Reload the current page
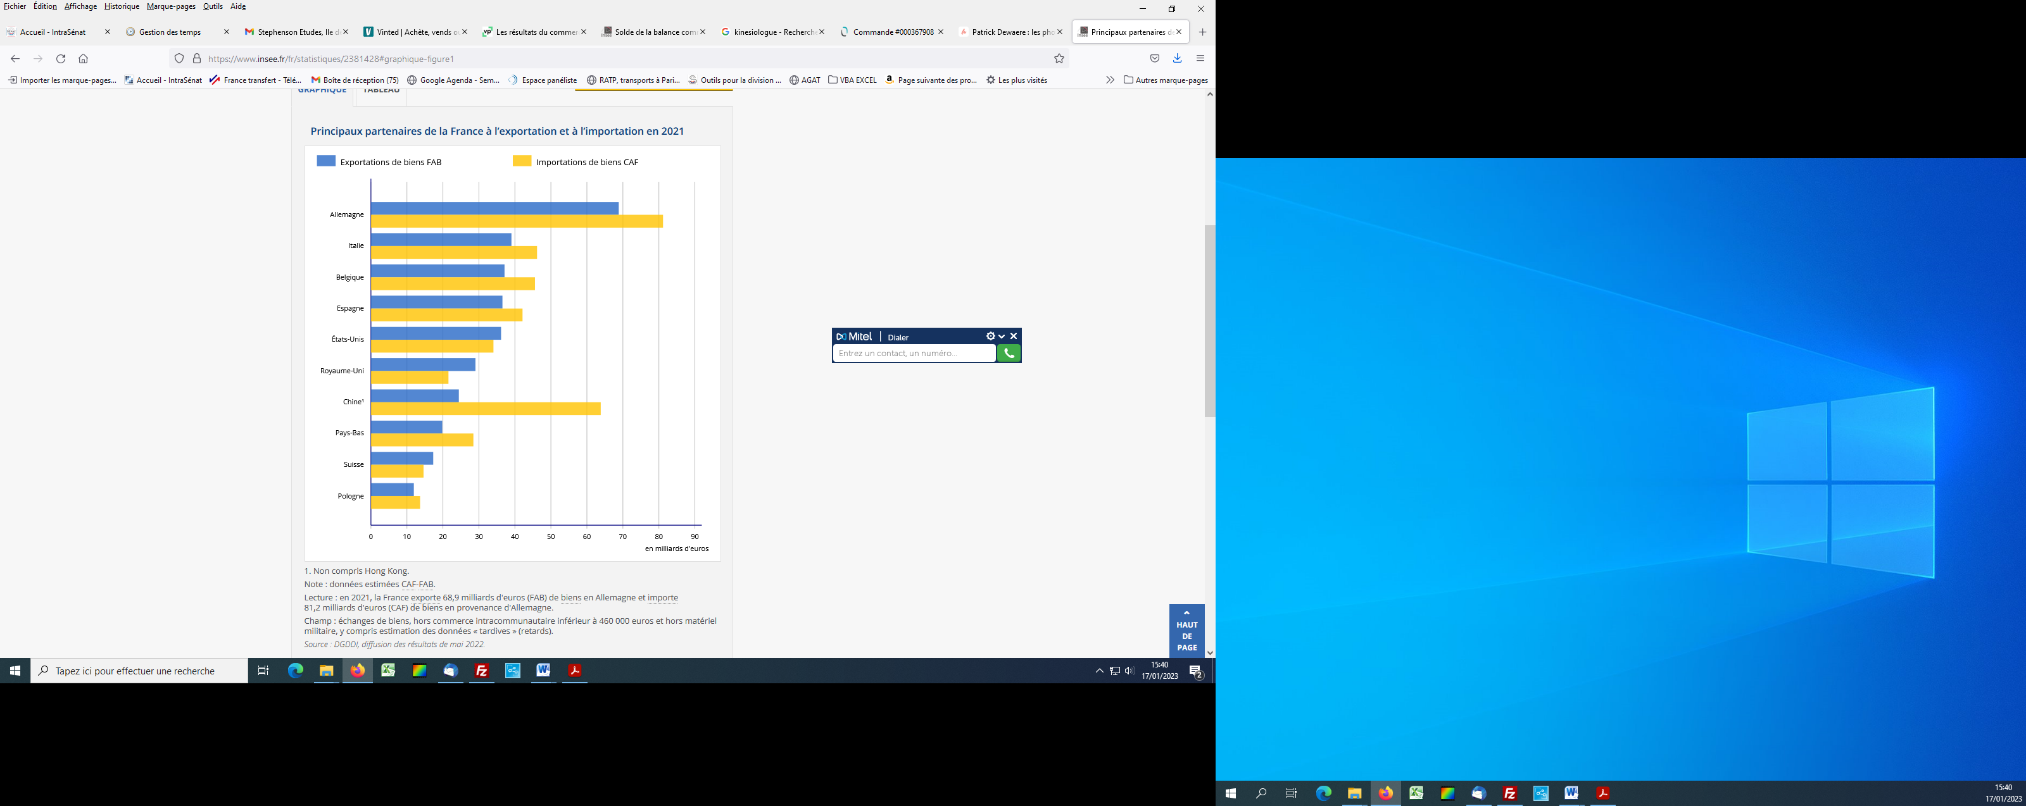 [x=61, y=59]
